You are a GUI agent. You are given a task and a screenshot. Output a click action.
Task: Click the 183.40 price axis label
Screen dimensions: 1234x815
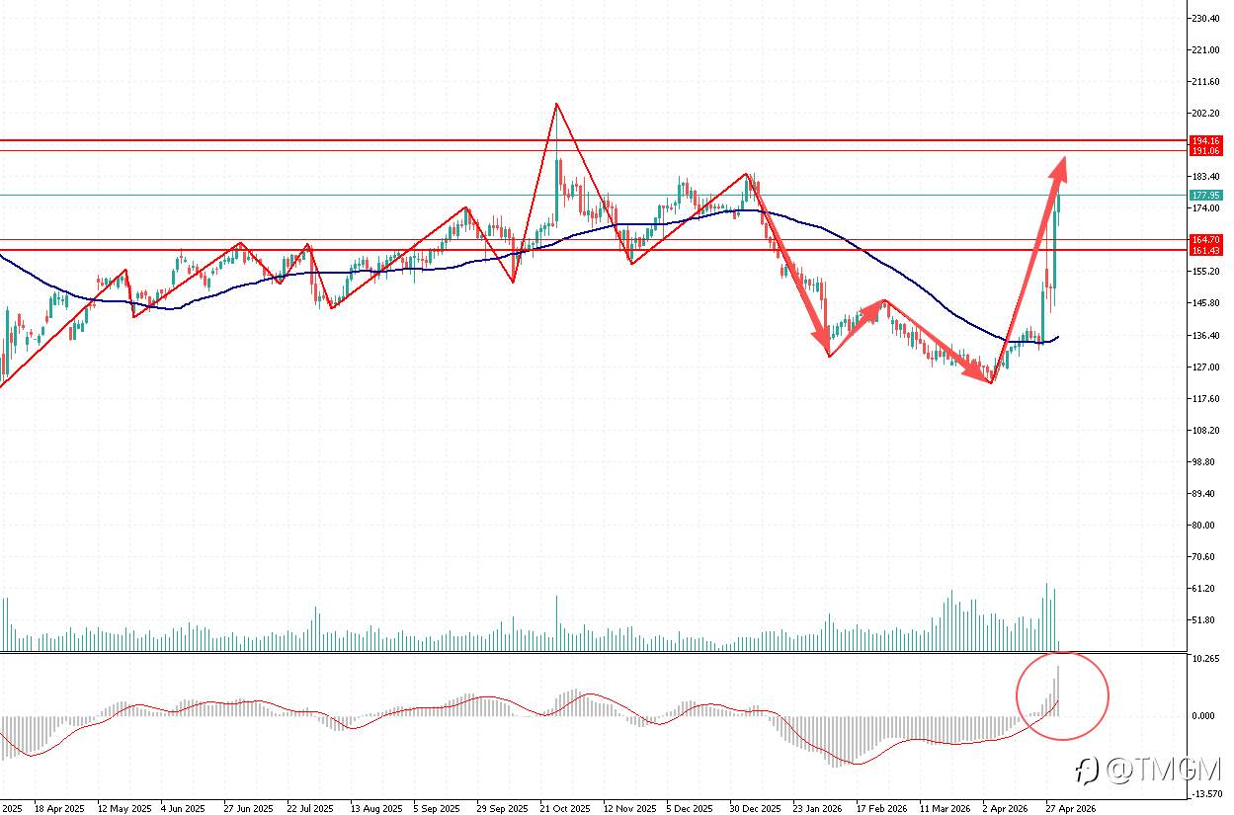(x=1206, y=177)
